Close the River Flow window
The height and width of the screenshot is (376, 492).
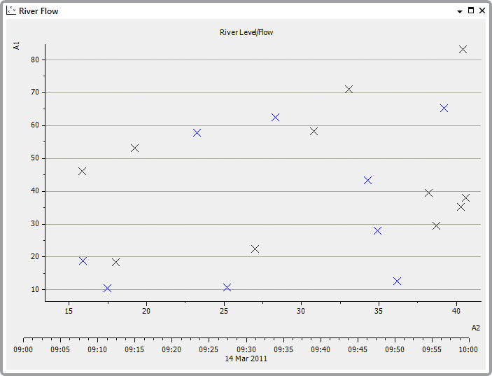pos(482,11)
